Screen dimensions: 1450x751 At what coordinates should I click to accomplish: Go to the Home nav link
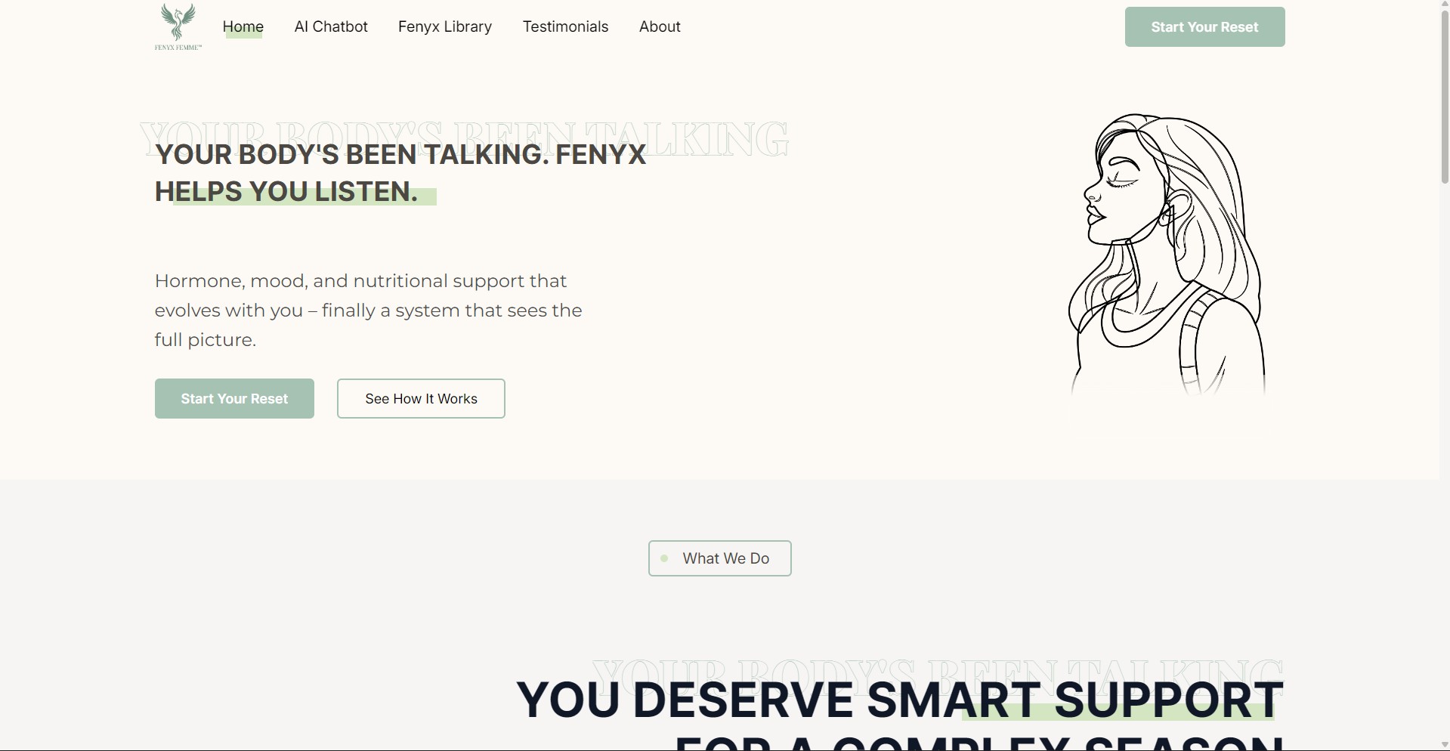pyautogui.click(x=243, y=26)
